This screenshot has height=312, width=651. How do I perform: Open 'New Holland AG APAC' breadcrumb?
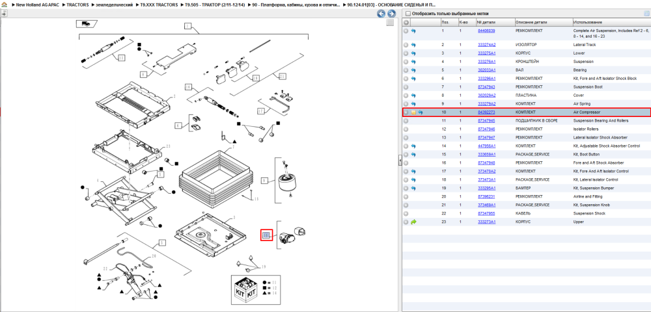(x=38, y=5)
